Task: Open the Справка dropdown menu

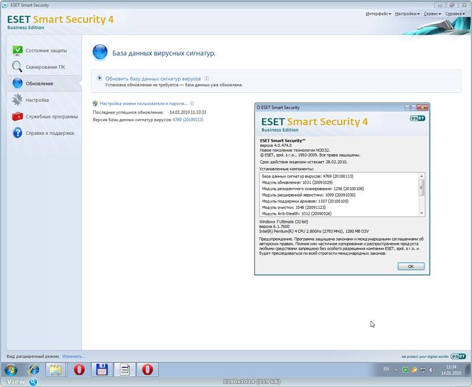Action: click(455, 14)
